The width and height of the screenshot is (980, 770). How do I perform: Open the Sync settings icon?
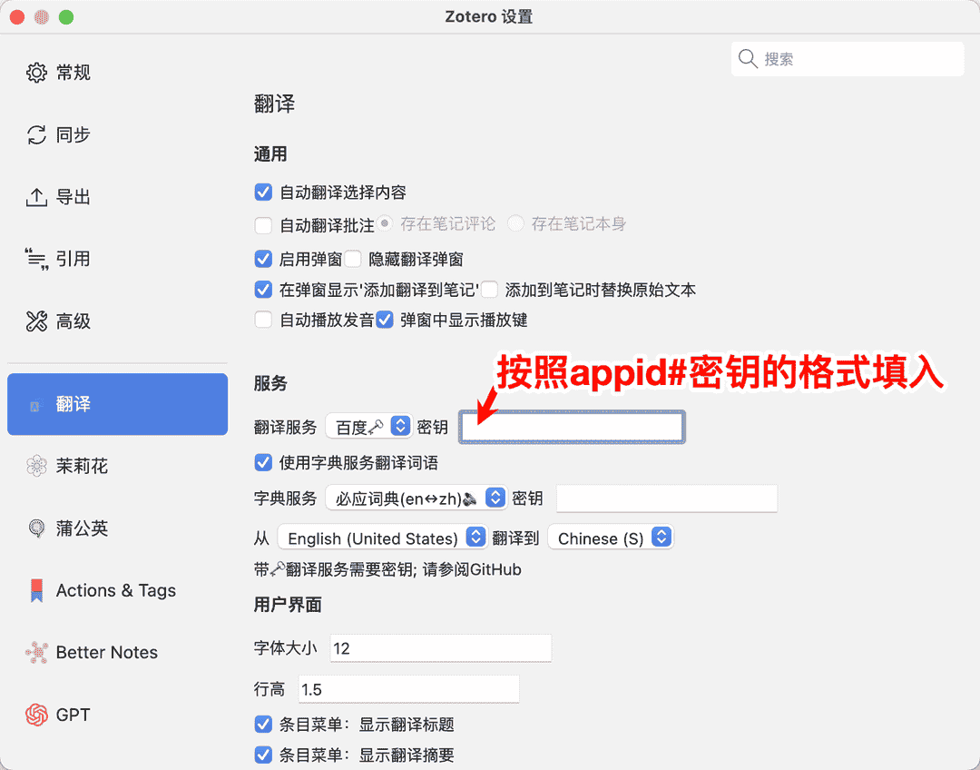[36, 135]
